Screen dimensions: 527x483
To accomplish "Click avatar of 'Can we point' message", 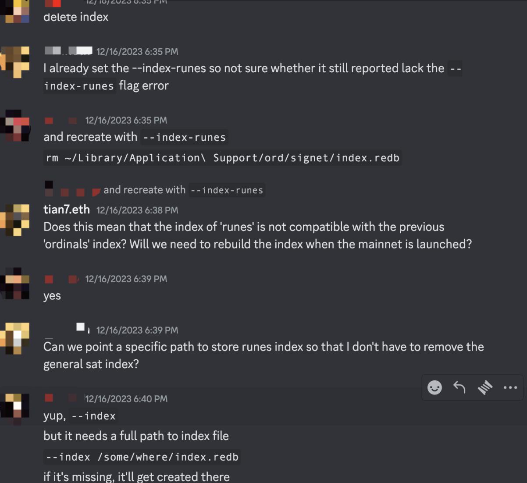I will 15,338.
